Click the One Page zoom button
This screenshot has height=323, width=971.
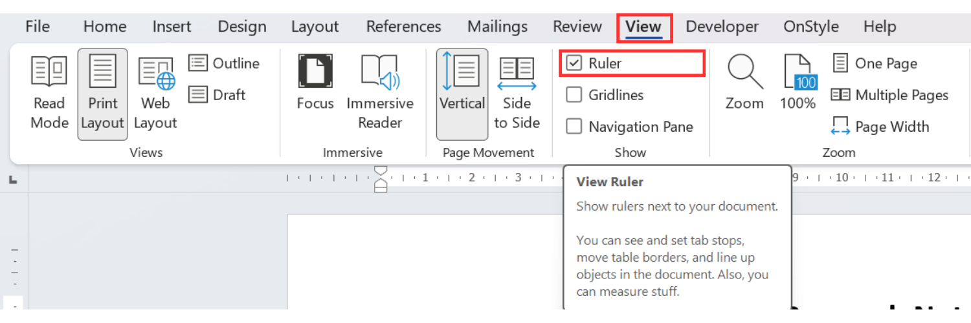click(875, 63)
